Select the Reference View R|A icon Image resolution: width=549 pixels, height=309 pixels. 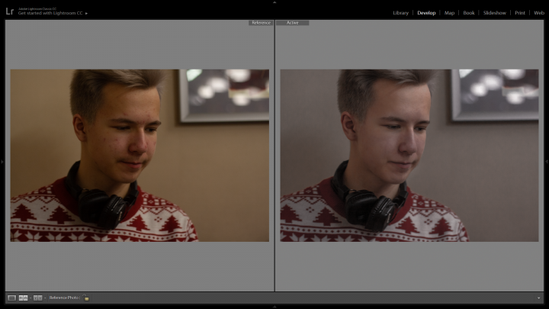(23, 298)
